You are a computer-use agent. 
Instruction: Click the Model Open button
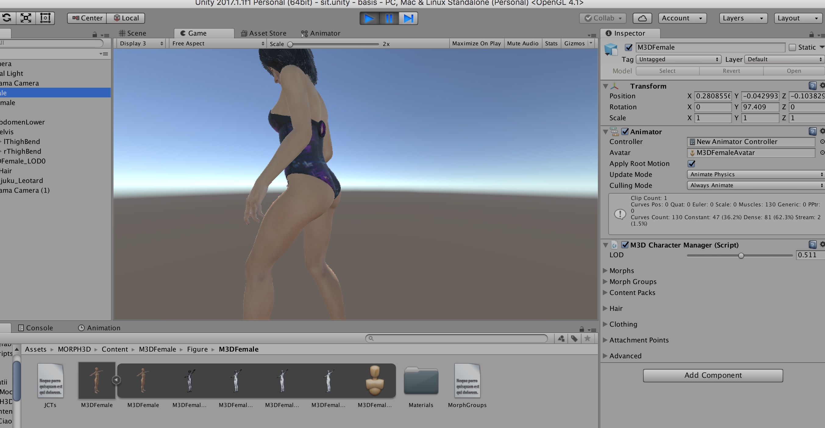coord(794,71)
